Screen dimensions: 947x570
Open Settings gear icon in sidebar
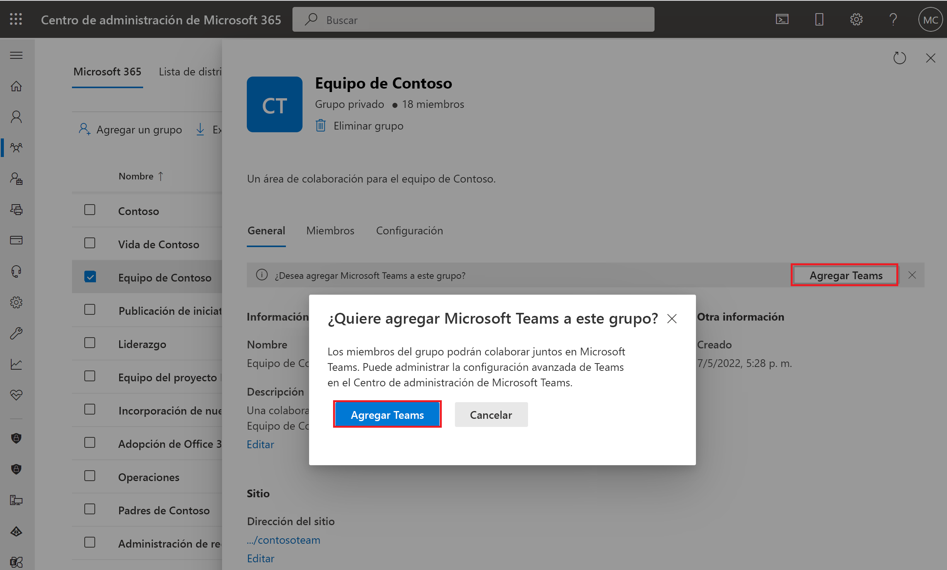pyautogui.click(x=16, y=302)
